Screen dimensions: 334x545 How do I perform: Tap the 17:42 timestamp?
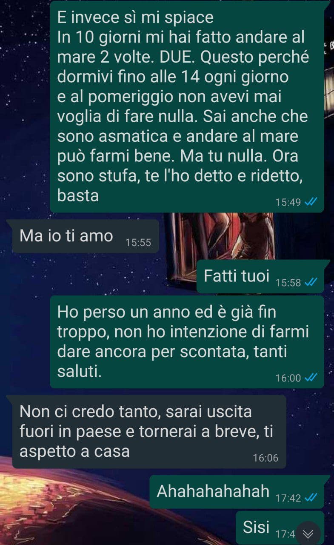(x=288, y=498)
